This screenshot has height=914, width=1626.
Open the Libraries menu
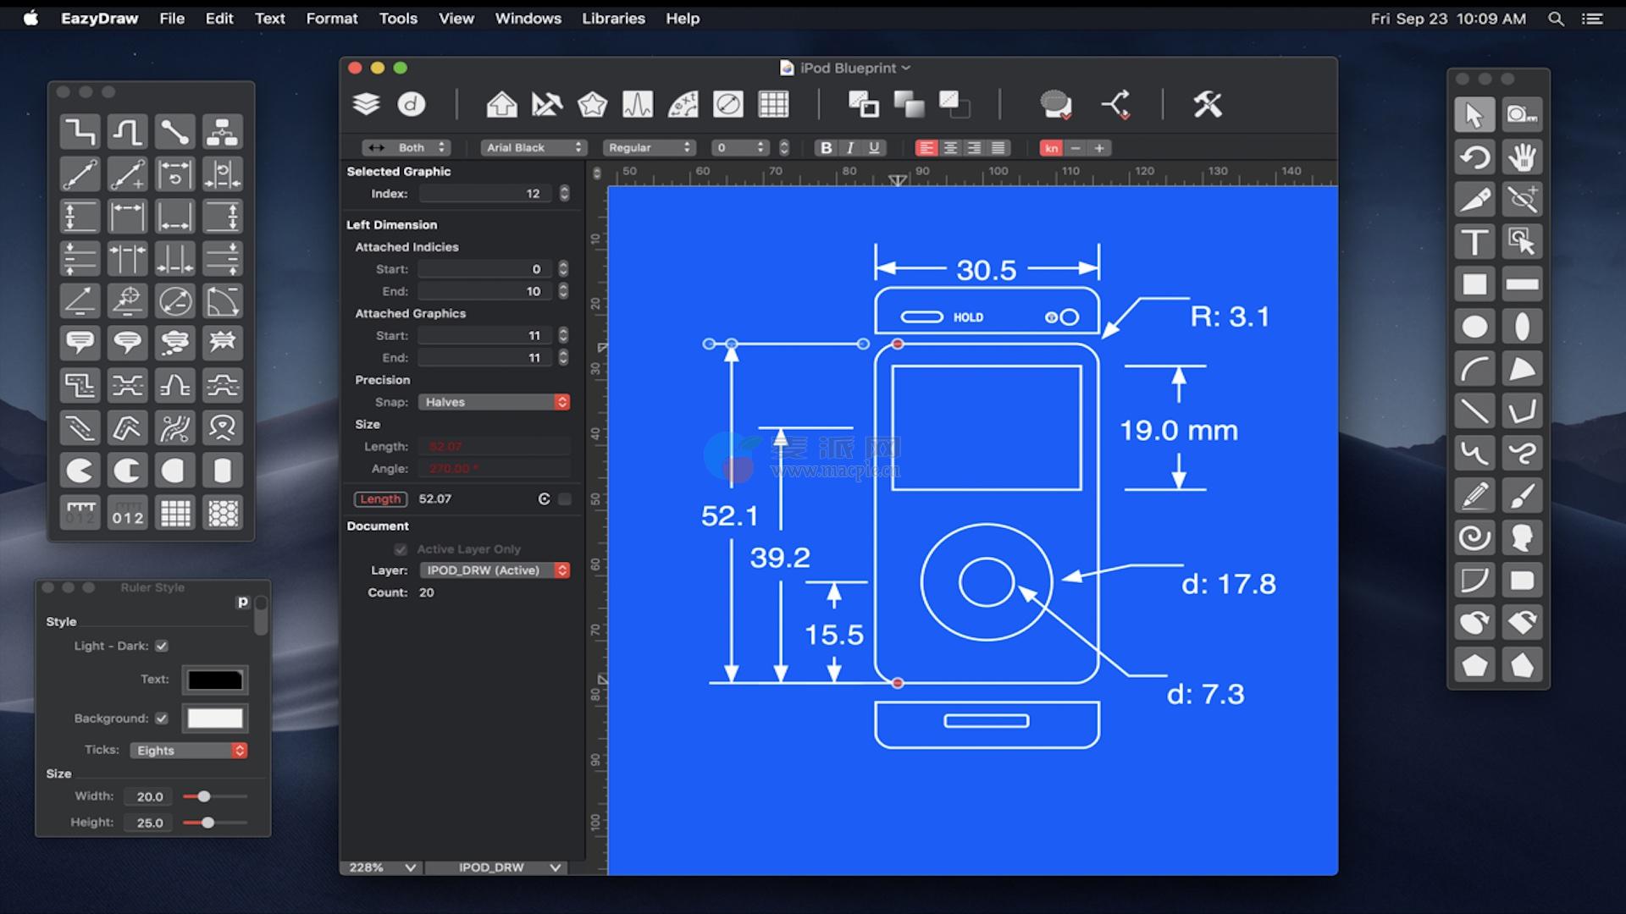[612, 19]
